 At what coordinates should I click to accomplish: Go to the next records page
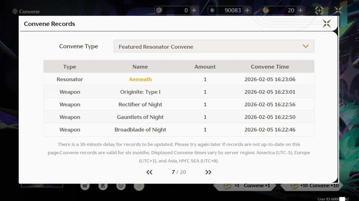(x=208, y=172)
